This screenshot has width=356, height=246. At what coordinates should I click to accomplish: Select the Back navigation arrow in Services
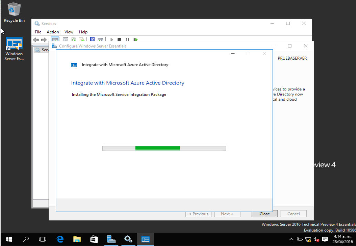point(36,40)
